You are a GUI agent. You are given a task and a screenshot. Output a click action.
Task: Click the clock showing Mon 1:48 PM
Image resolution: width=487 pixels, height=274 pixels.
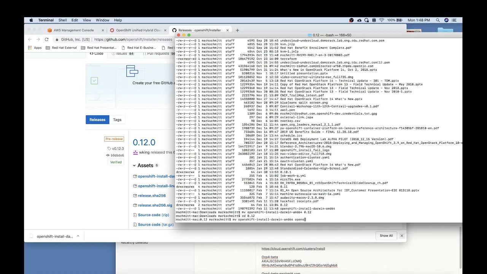click(x=419, y=20)
